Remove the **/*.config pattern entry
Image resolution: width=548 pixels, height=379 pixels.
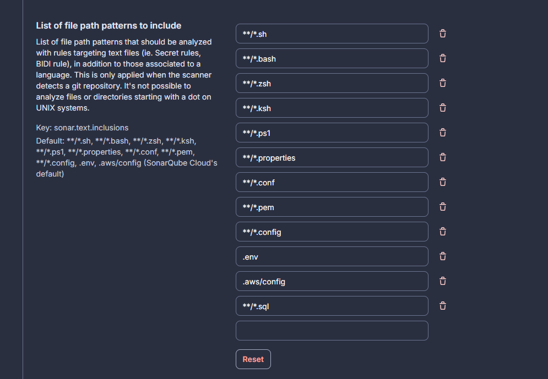443,232
